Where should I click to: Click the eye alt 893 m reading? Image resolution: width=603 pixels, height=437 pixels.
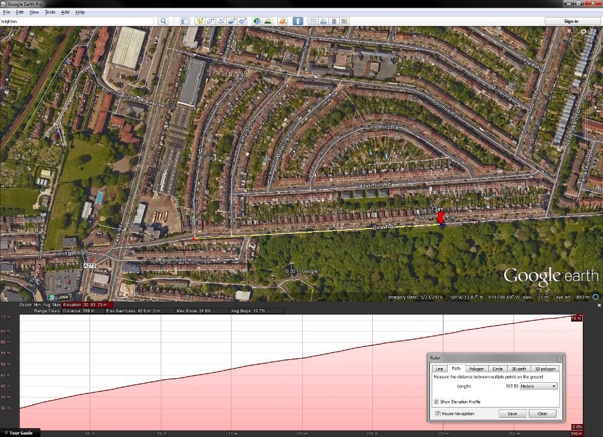click(x=572, y=297)
